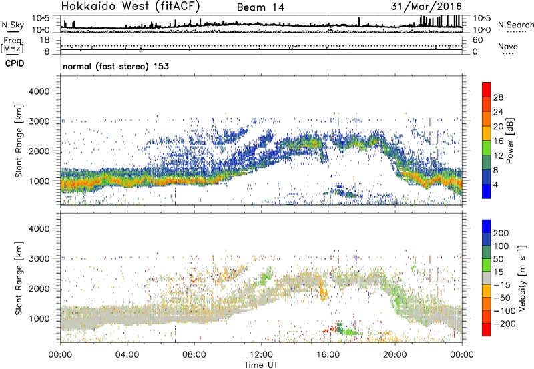Click the 'Hokkaido West (fitACF)' title
The image size is (534, 369).
tap(130, 7)
